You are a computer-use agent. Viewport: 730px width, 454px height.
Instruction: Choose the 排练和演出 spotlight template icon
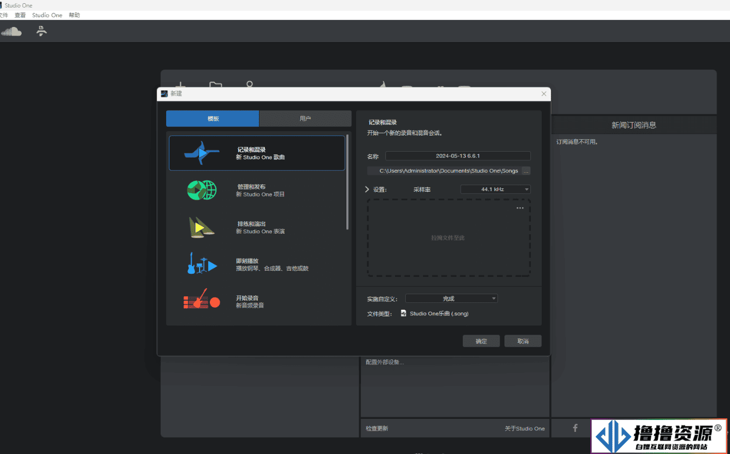pyautogui.click(x=201, y=227)
